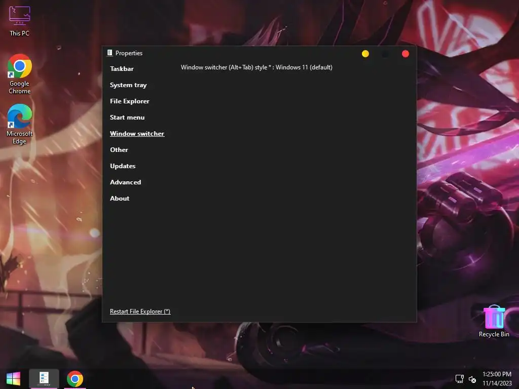Open the This PC desktop icon

[x=20, y=21]
